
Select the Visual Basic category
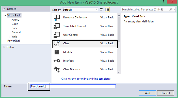tap(14, 15)
